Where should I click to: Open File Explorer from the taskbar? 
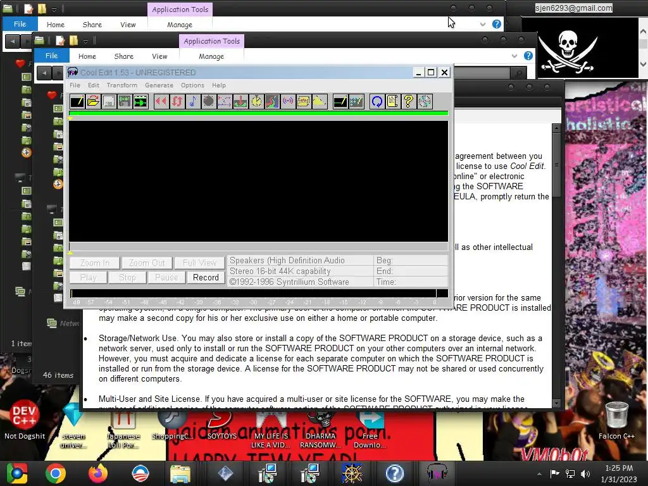point(180,473)
